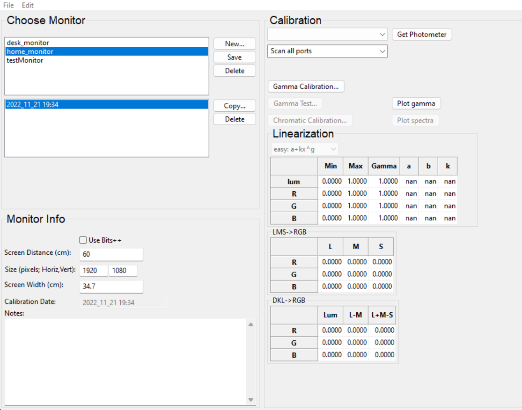The width and height of the screenshot is (522, 410).
Task: Save the current monitor settings
Action: click(235, 57)
